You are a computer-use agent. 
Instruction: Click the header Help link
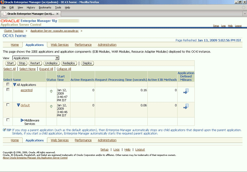click(x=230, y=26)
